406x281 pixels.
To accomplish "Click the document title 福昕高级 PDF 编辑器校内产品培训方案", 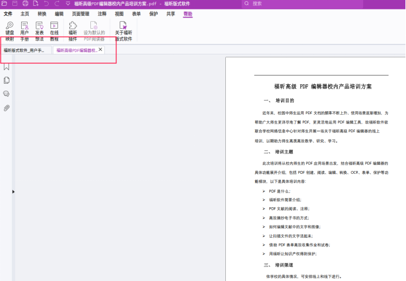I will (323, 87).
